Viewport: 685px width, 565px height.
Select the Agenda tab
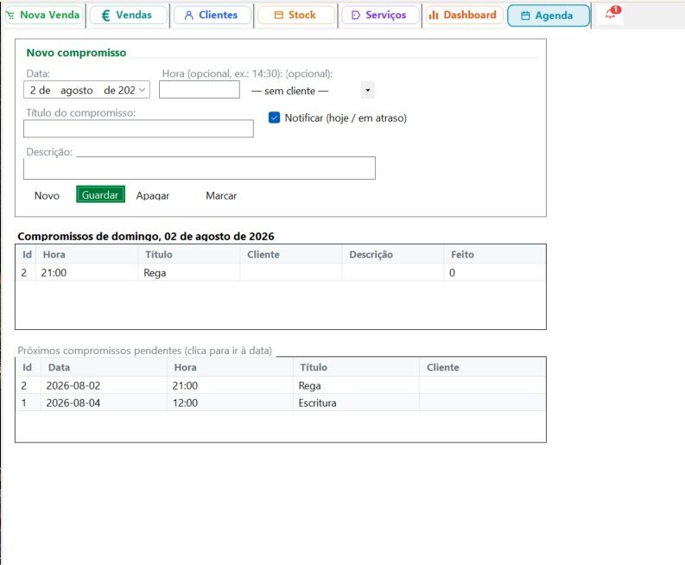(x=549, y=16)
